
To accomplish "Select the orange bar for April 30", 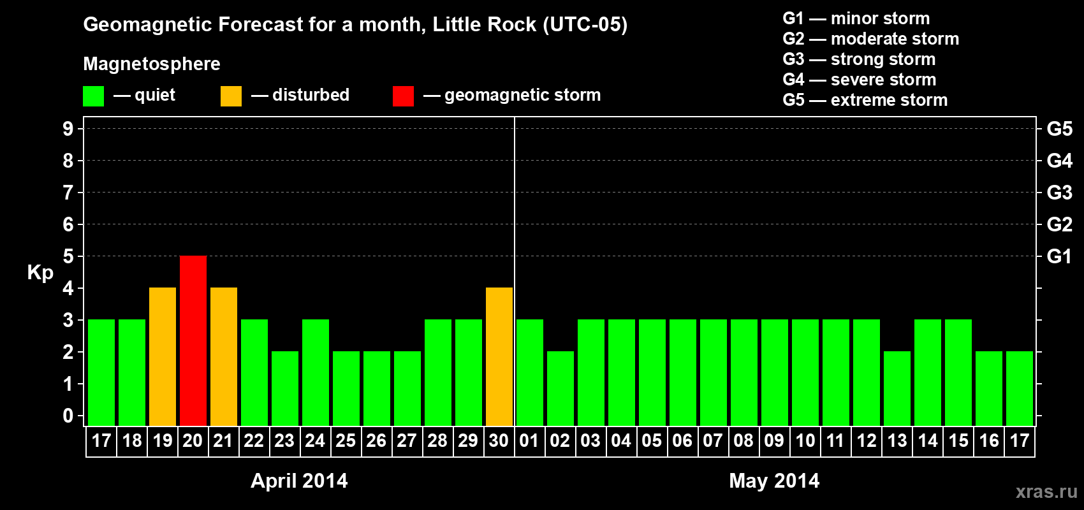I will pos(499,356).
